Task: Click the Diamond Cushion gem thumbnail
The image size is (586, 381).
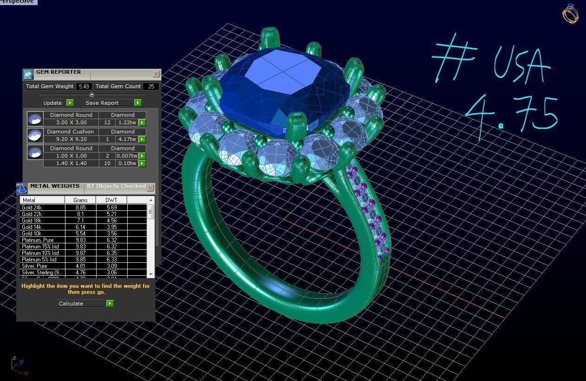Action: click(x=35, y=135)
